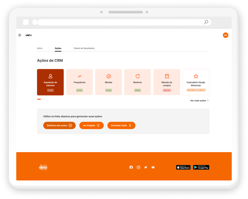
Task: Click the ATIVA badge under Blindar
Action: [108, 90]
